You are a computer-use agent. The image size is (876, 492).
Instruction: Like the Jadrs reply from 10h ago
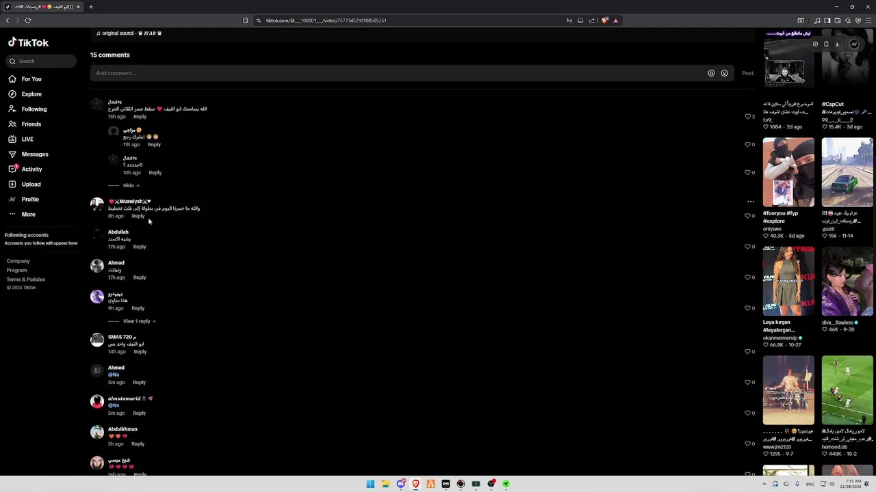point(747,172)
